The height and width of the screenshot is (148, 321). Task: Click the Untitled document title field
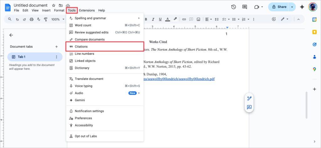tap(30, 5)
